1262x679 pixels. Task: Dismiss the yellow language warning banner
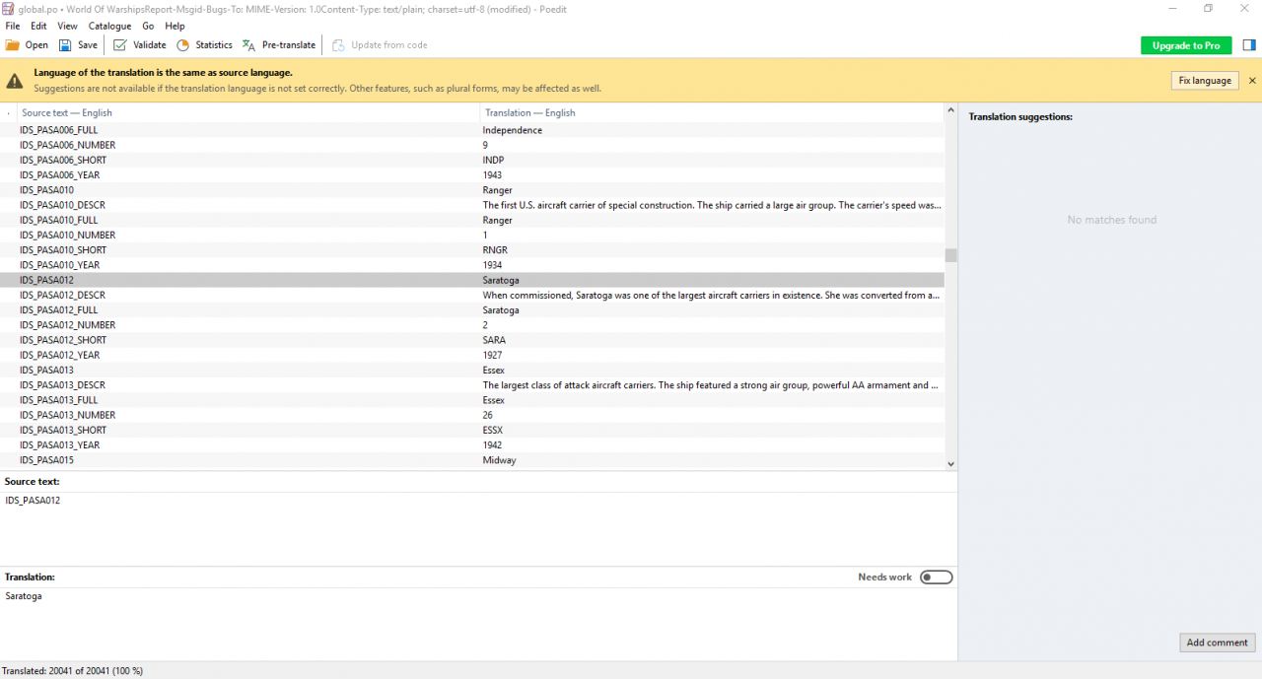[1252, 81]
